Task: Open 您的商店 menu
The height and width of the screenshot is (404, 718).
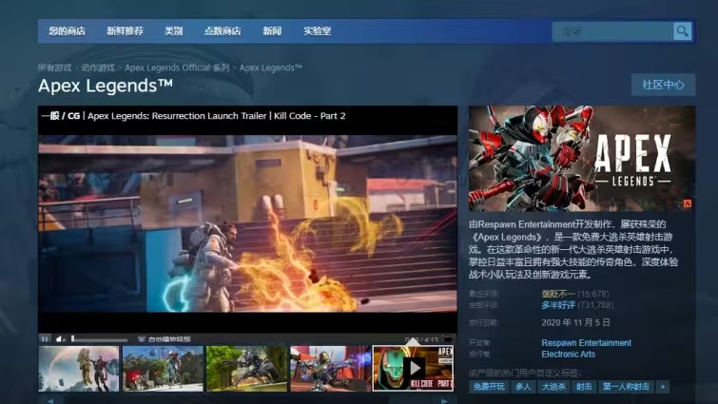Action: pyautogui.click(x=67, y=31)
